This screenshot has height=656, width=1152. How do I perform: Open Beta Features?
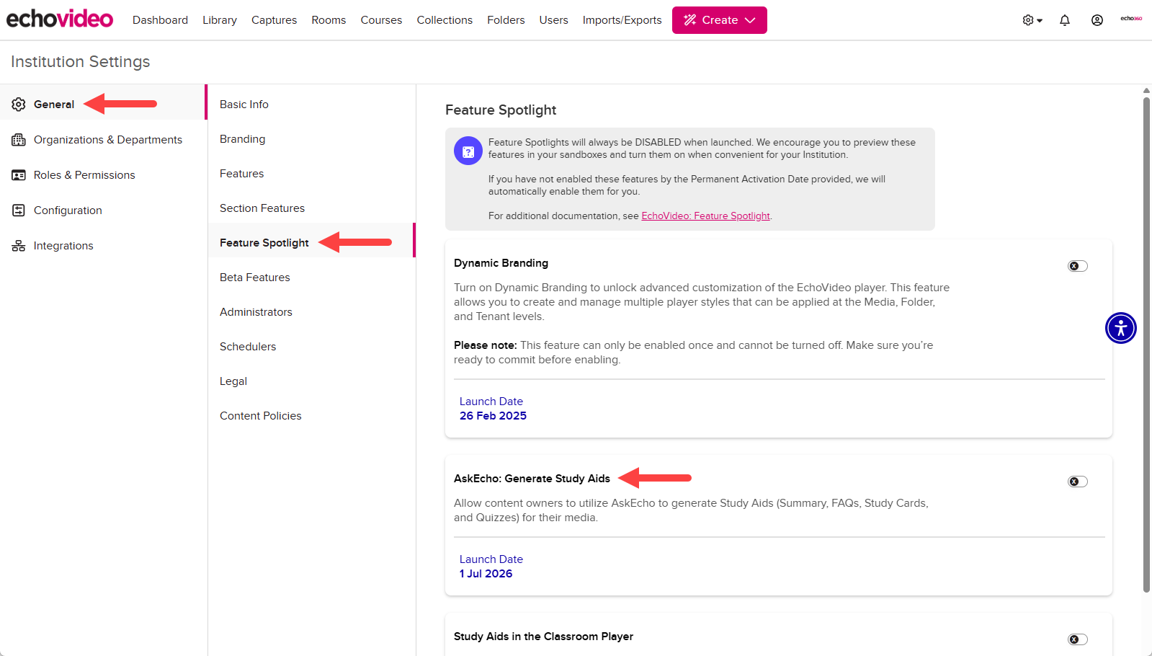click(311, 278)
